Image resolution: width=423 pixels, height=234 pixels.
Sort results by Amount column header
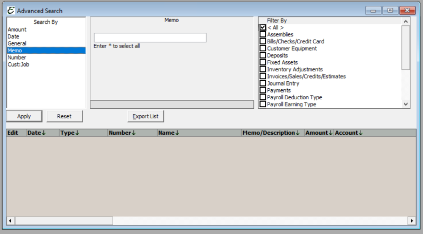pyautogui.click(x=318, y=133)
